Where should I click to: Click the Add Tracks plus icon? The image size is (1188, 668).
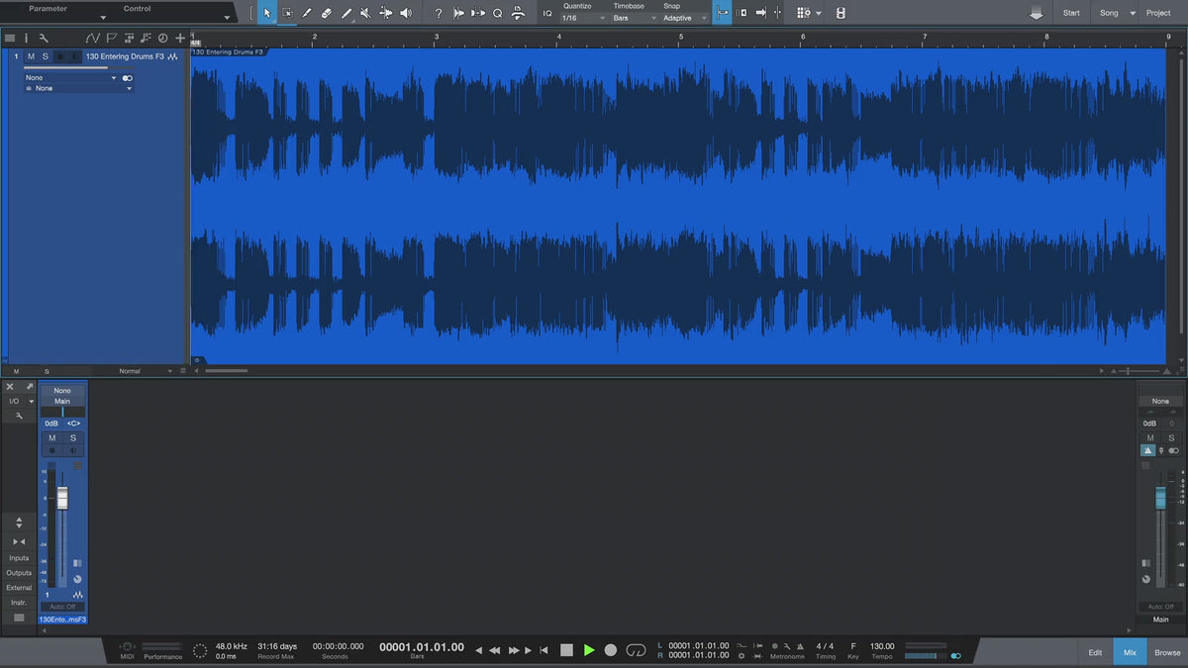[x=179, y=38]
